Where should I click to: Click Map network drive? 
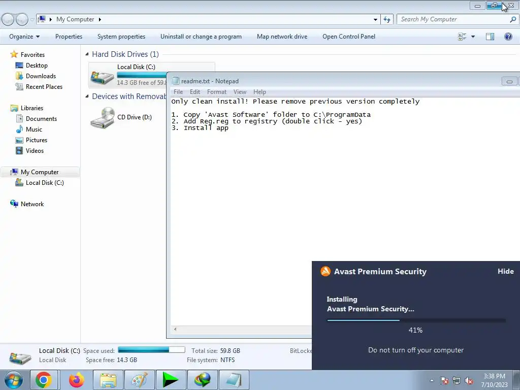(282, 37)
